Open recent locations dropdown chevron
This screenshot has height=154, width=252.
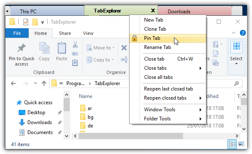pos(36,83)
